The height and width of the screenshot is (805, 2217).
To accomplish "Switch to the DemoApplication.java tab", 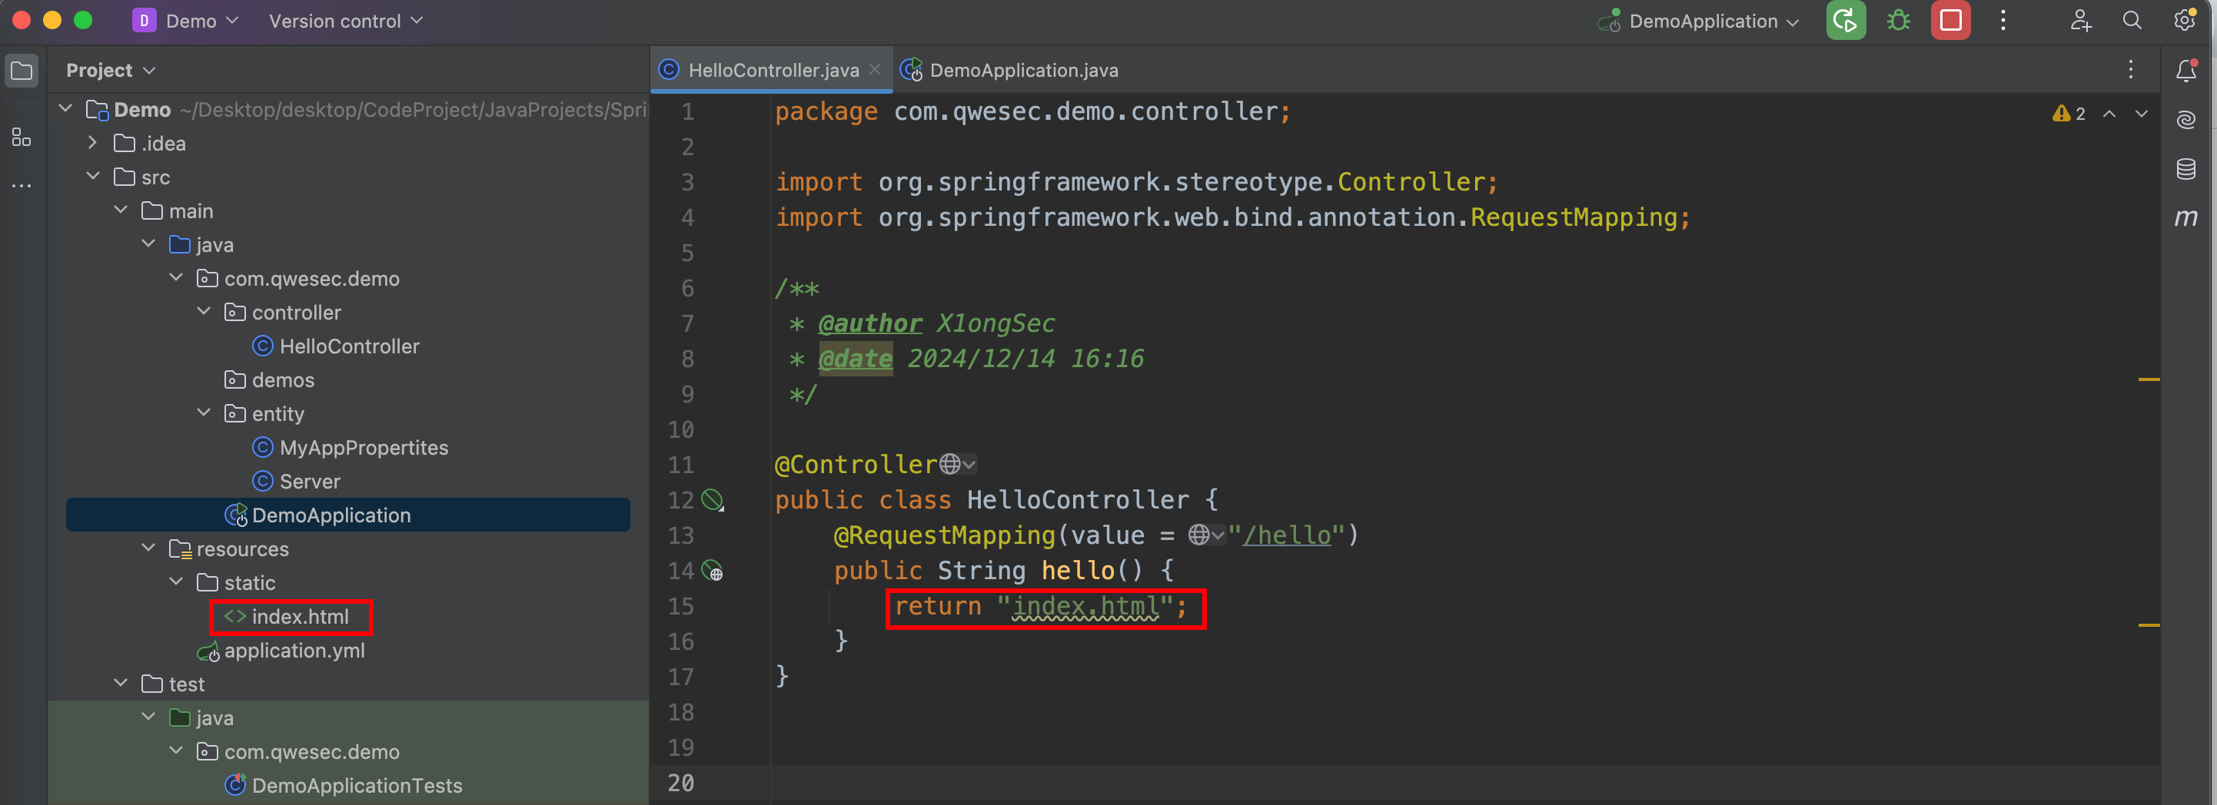I will click(x=1009, y=70).
